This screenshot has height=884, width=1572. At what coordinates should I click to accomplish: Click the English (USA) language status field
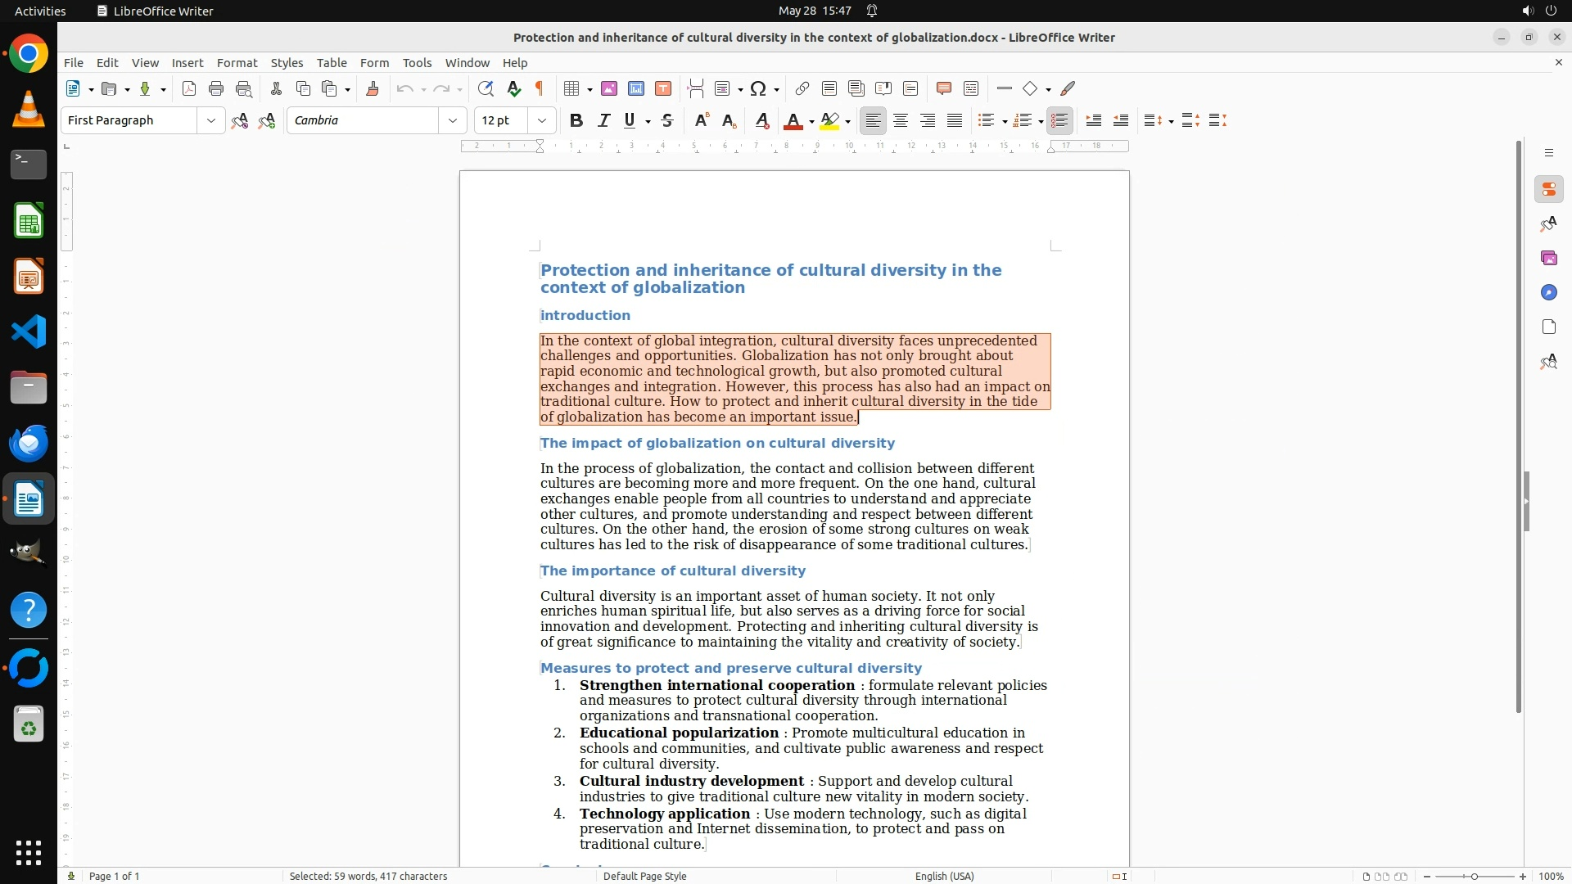point(944,876)
